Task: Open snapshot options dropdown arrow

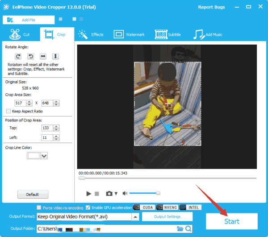Action: click(116, 194)
